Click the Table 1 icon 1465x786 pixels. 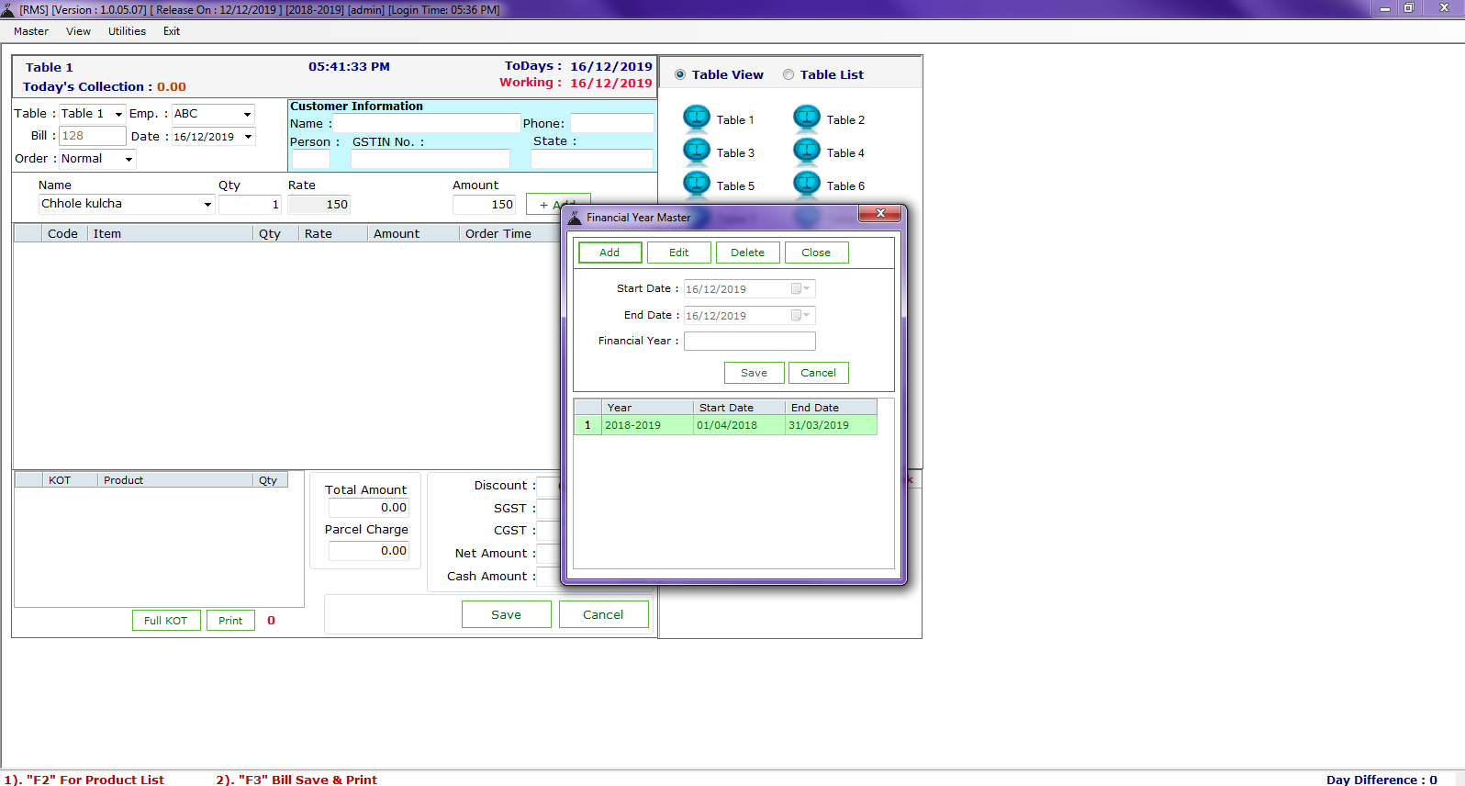pos(697,118)
